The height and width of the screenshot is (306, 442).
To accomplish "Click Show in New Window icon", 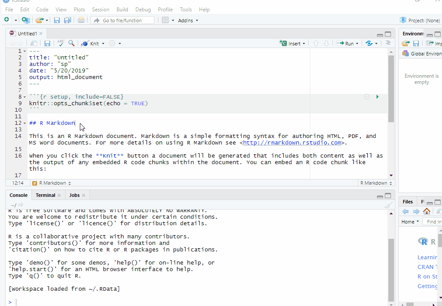I will click(x=34, y=43).
